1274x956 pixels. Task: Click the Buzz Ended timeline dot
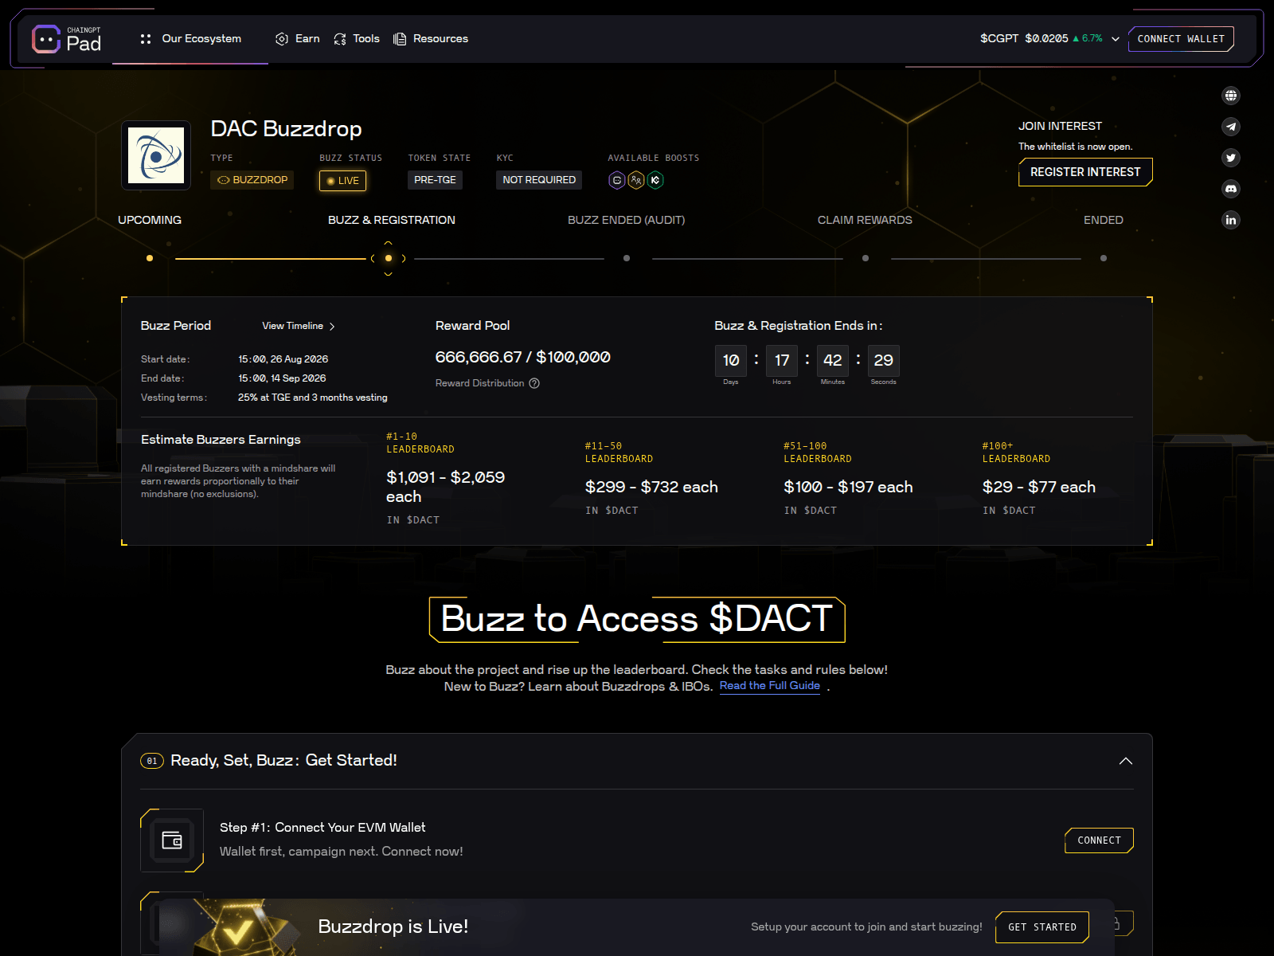(x=627, y=258)
